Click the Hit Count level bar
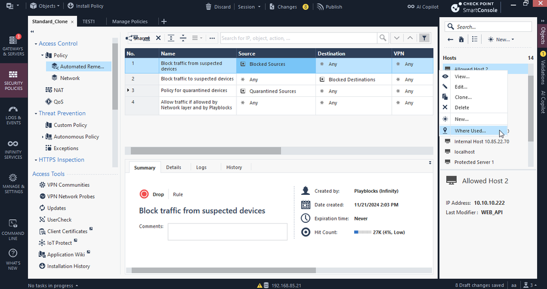 coord(362,232)
